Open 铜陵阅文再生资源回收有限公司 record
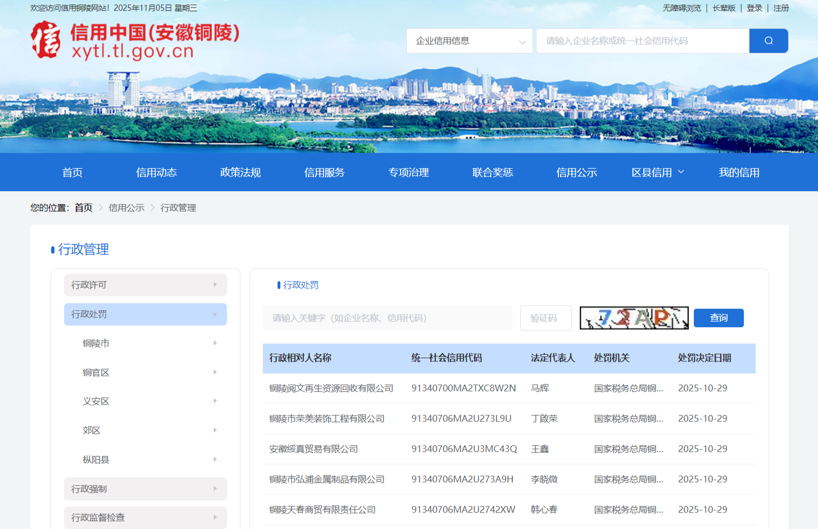 pyautogui.click(x=330, y=388)
